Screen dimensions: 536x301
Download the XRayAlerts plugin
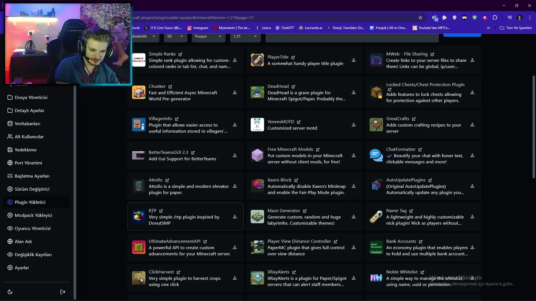353,278
